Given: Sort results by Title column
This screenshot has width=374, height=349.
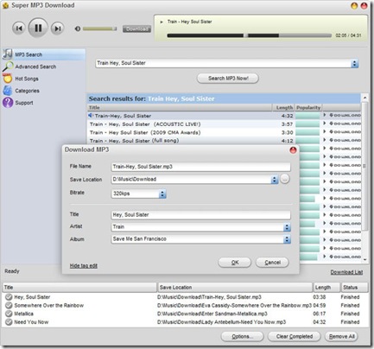Looking at the screenshot, I should coord(180,108).
